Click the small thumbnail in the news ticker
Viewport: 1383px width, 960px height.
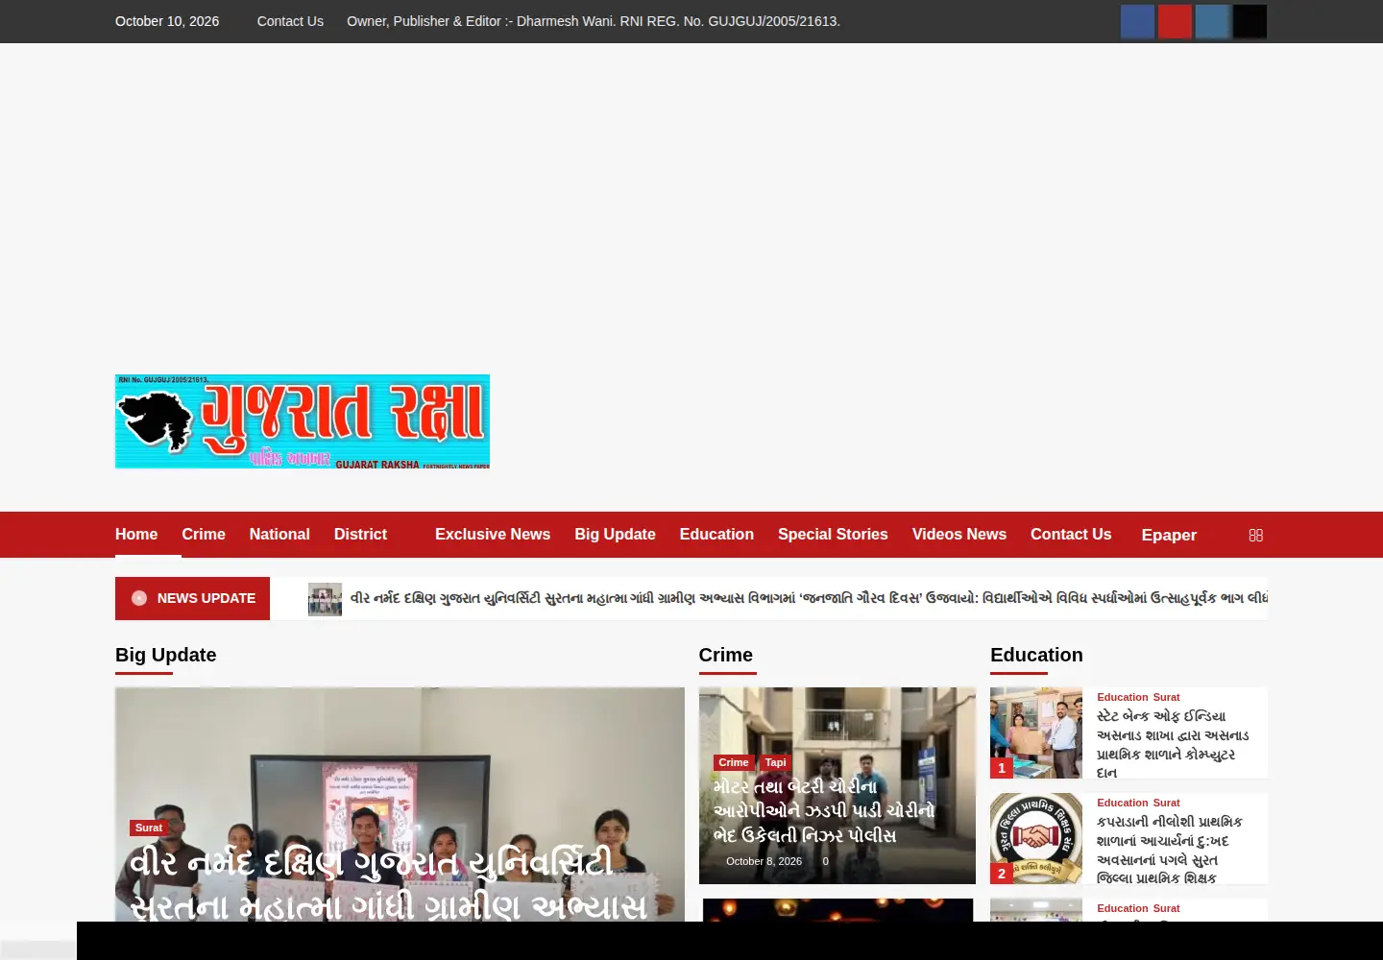coord(325,599)
